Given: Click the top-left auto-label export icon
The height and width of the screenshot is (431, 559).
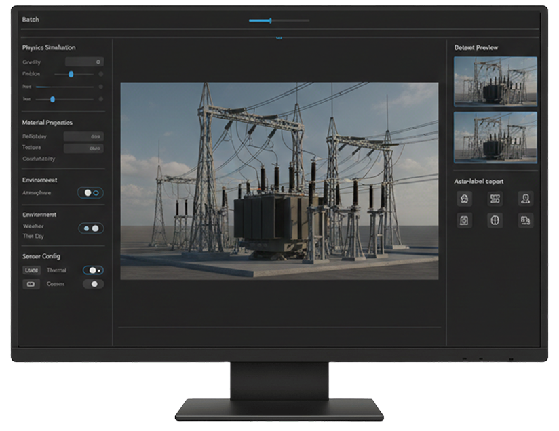Looking at the screenshot, I should point(464,199).
